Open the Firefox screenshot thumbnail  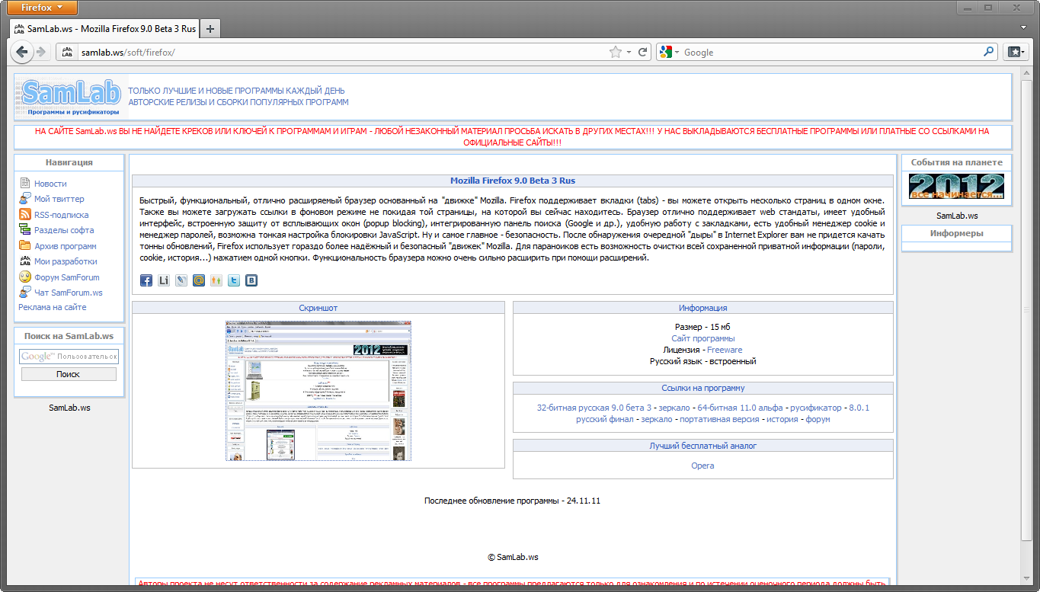tap(318, 391)
